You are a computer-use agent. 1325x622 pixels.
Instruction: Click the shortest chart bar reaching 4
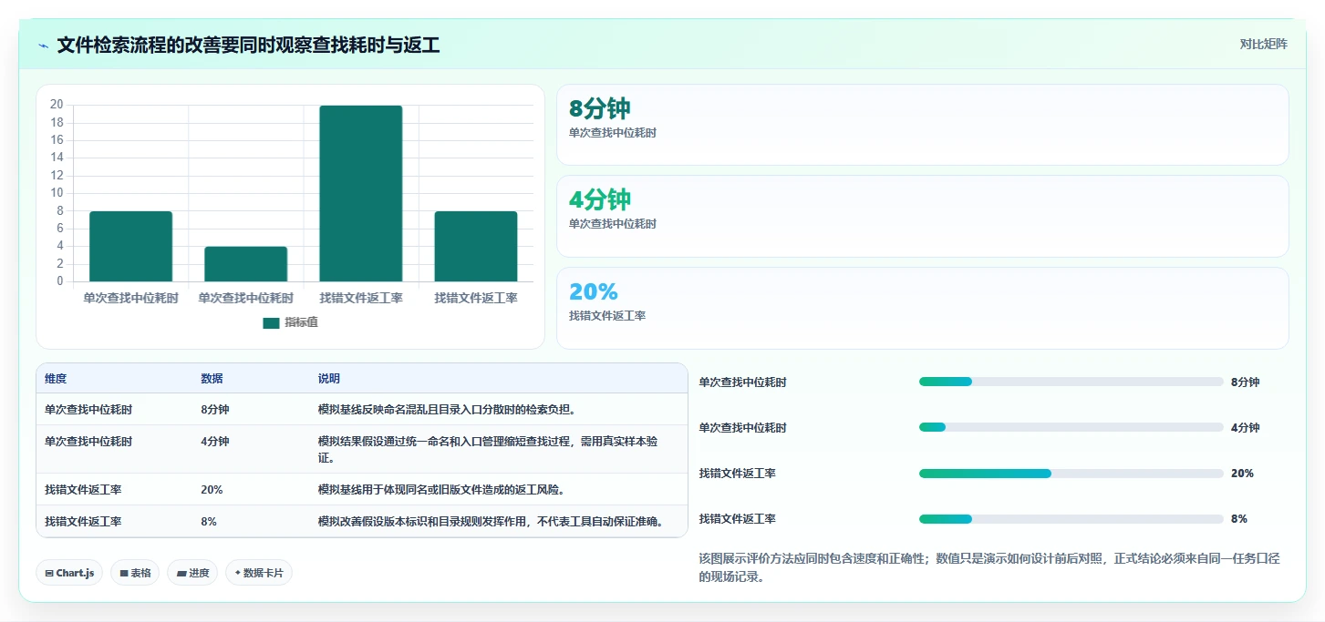click(x=245, y=264)
